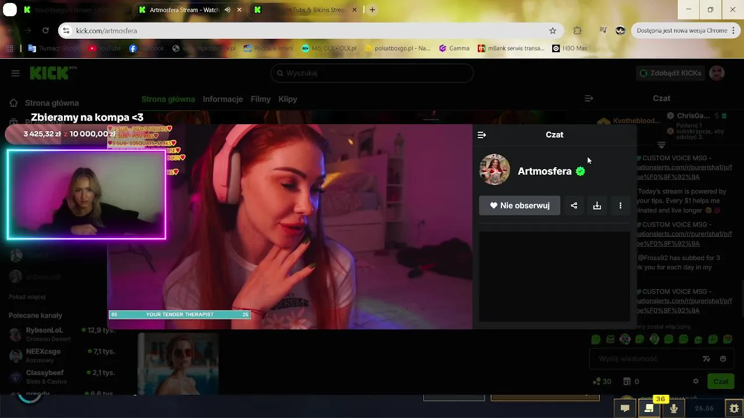Open Artmosfera's profile avatar

pyautogui.click(x=495, y=170)
